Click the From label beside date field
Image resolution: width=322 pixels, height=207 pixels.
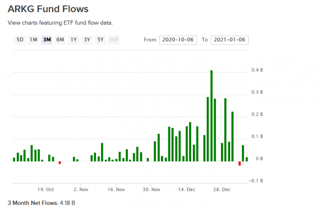click(x=150, y=40)
